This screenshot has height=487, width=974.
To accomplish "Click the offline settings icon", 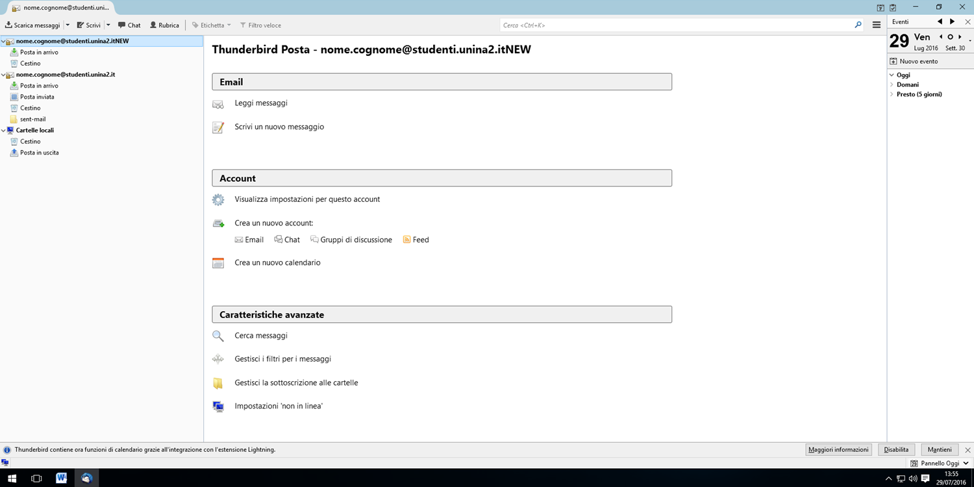I will [218, 406].
